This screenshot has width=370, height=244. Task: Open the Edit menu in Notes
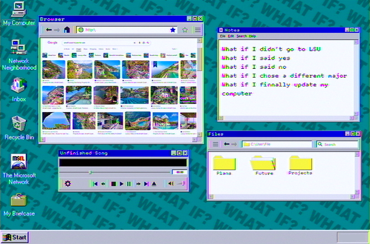(x=231, y=36)
